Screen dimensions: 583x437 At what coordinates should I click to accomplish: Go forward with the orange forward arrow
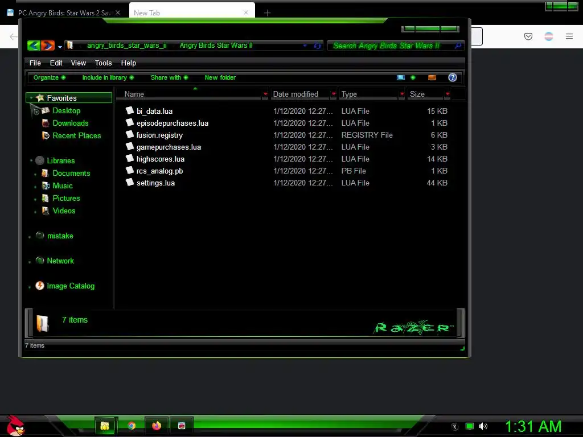[48, 46]
